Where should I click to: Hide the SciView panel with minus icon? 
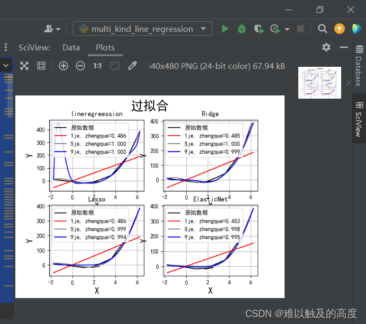(344, 47)
